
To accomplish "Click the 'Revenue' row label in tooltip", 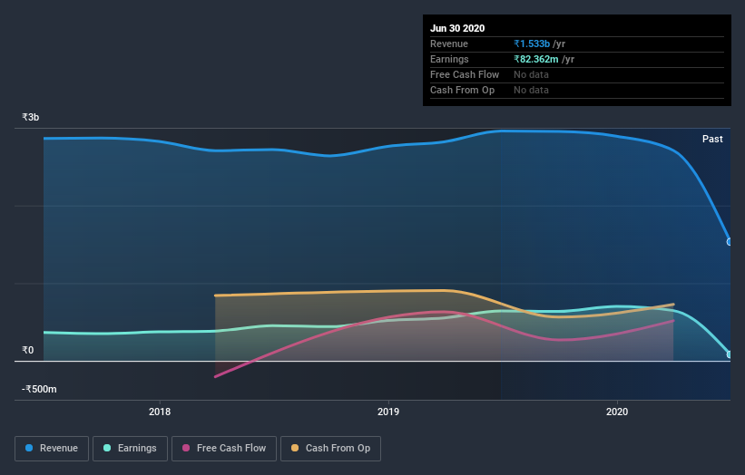I will [x=449, y=44].
